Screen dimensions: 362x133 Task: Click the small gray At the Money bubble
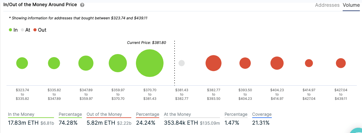pos(182,63)
